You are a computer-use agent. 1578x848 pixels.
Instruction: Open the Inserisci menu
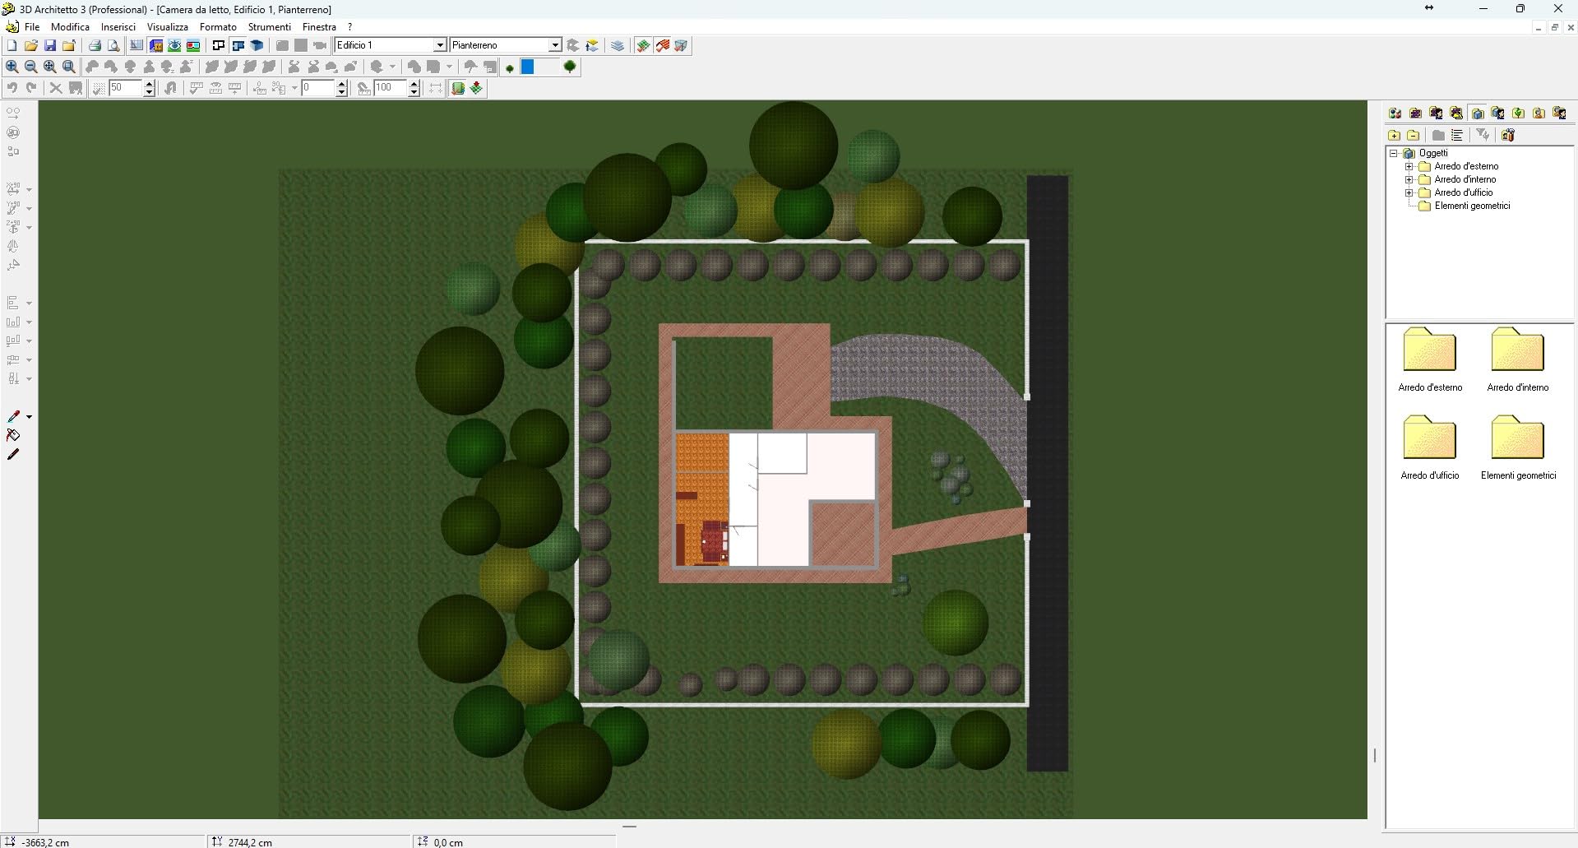(x=118, y=27)
